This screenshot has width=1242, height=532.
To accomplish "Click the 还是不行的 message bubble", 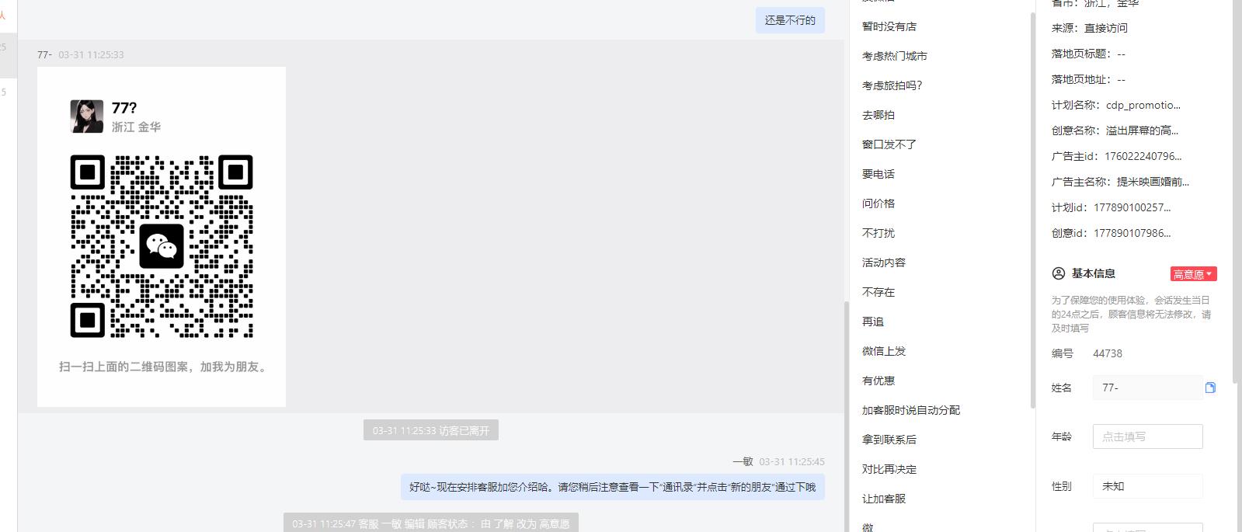I will click(x=790, y=20).
